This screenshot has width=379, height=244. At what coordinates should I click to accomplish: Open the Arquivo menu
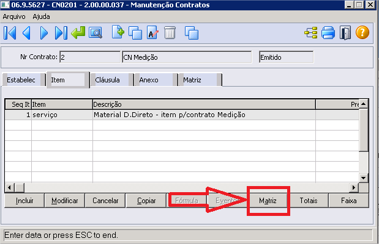[x=14, y=16]
